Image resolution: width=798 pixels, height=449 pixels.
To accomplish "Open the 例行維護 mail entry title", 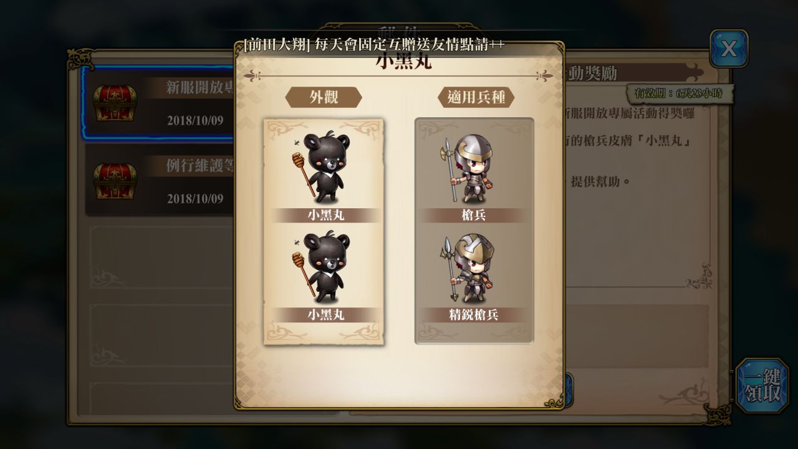I will tap(199, 166).
